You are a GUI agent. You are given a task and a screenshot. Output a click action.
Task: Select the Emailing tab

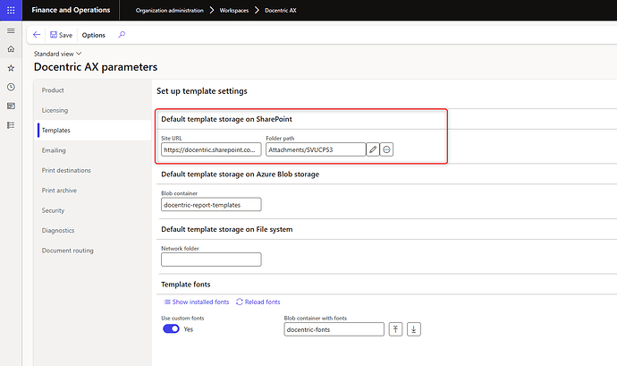(x=54, y=150)
